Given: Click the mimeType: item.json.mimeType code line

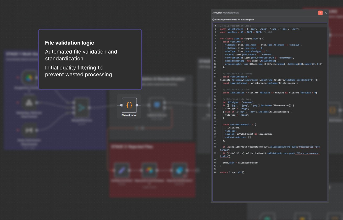Looking at the screenshot, I should point(247,51).
